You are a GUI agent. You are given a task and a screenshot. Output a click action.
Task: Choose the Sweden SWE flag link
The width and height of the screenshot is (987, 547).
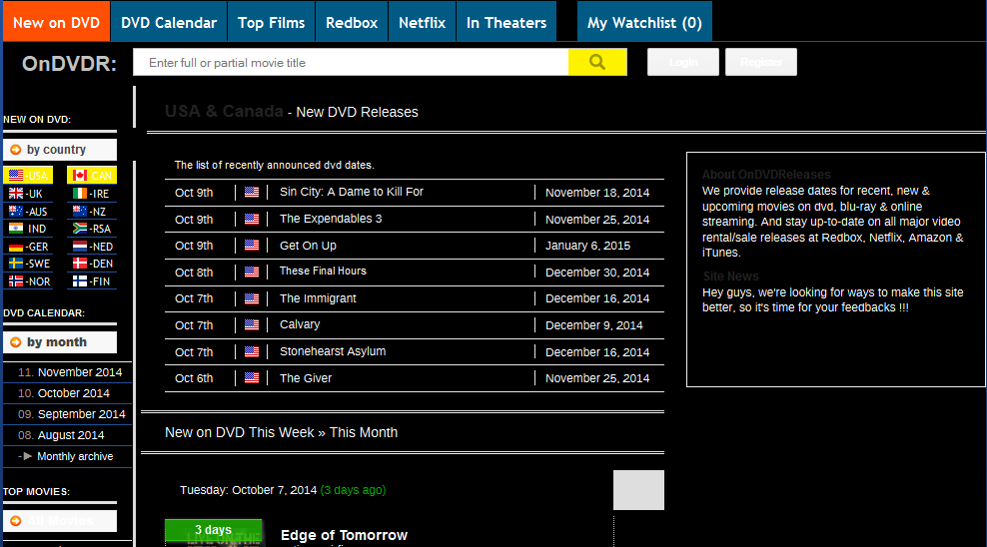pos(30,264)
